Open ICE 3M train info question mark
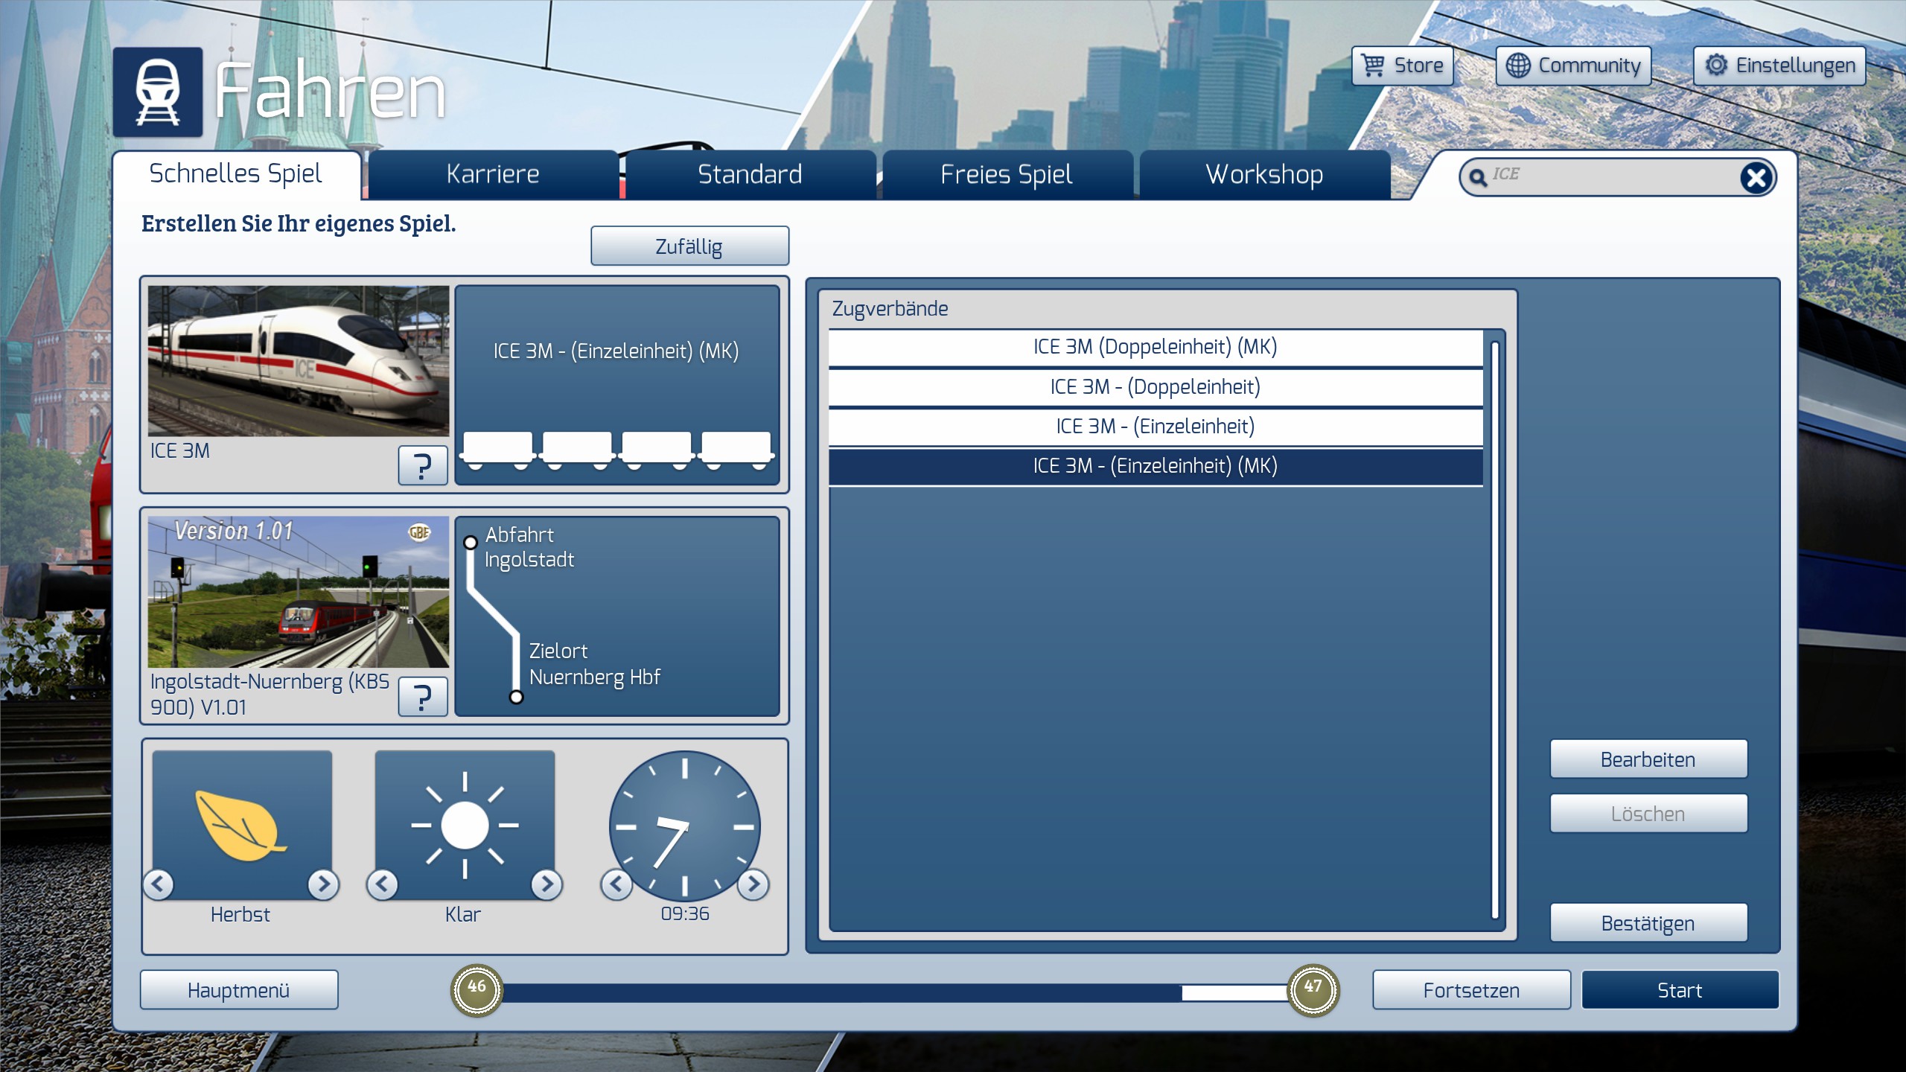1906x1072 pixels. click(422, 466)
